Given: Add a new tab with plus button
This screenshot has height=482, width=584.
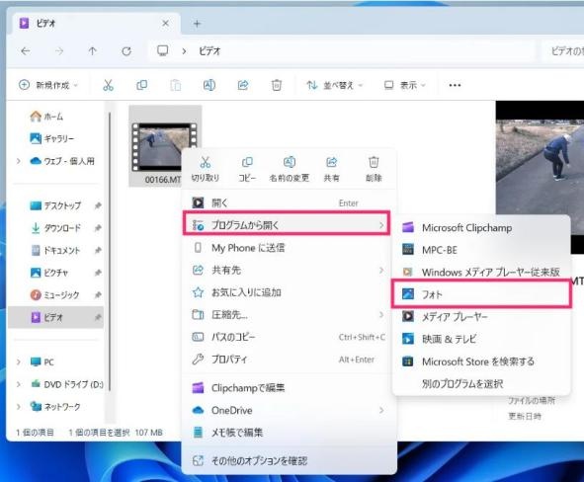Looking at the screenshot, I should [197, 24].
